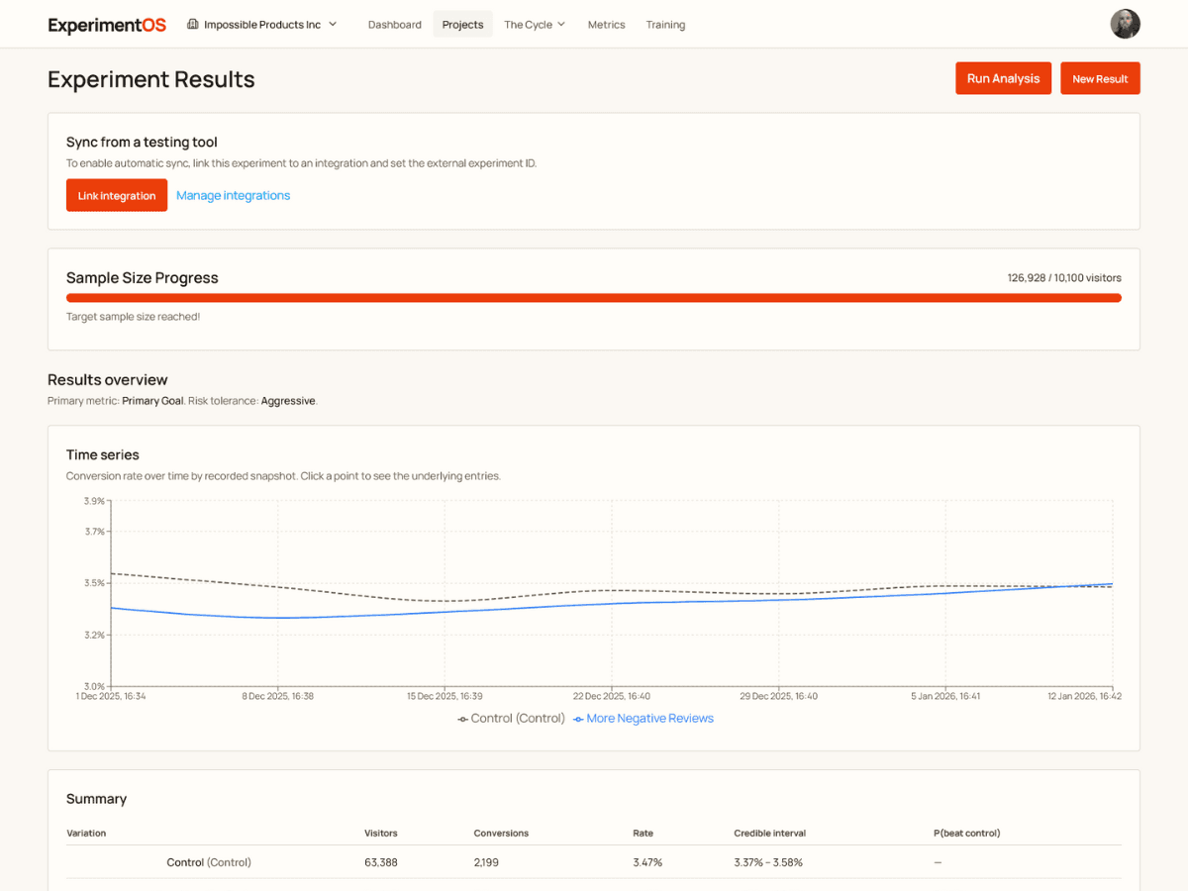The width and height of the screenshot is (1188, 891).
Task: Expand The Cycle navigation menu
Action: [535, 24]
